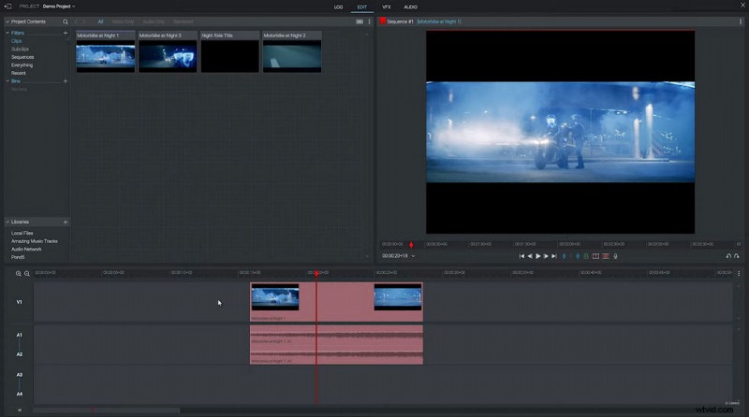Switch to the LOG tab

(338, 7)
